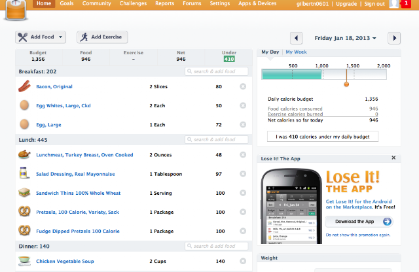
Task: Open the Reports menu
Action: (164, 3)
